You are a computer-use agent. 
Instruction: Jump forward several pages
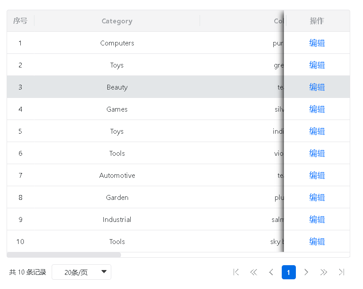point(324,272)
